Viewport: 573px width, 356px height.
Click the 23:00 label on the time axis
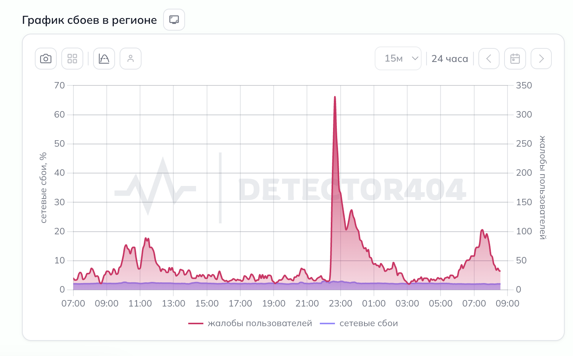[341, 303]
